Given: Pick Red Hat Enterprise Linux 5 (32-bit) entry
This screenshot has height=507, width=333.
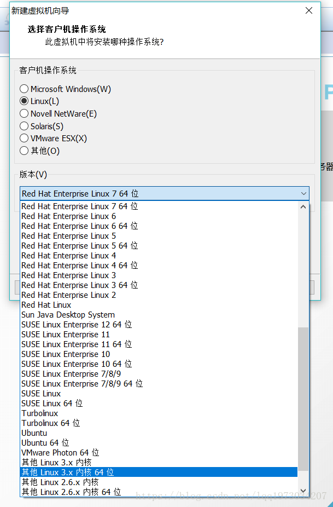Looking at the screenshot, I should (159, 236).
